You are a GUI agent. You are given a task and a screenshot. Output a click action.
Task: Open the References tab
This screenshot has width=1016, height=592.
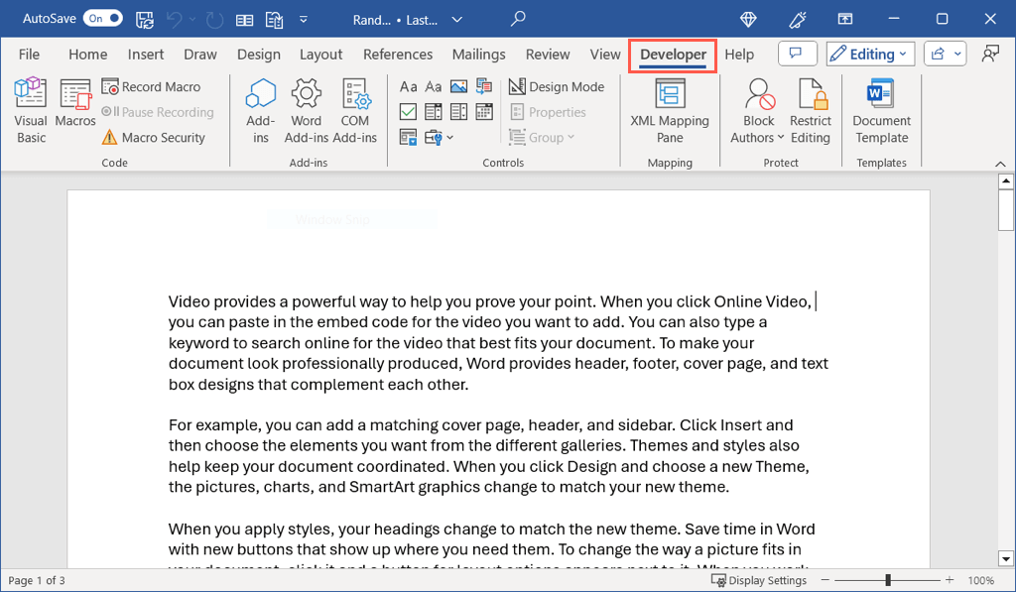398,55
